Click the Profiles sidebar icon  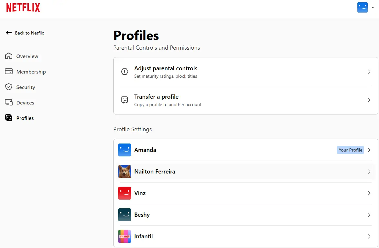pyautogui.click(x=9, y=118)
